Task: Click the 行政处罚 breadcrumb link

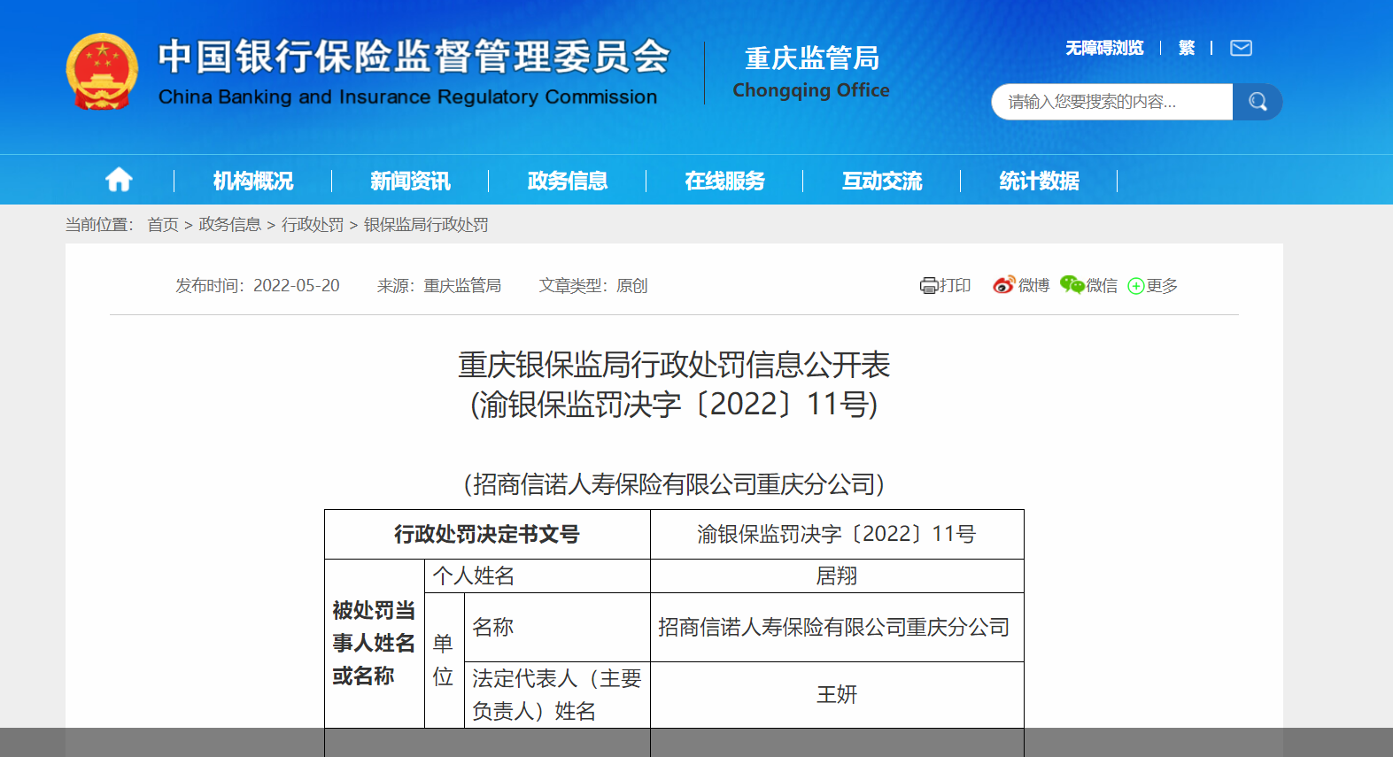Action: pyautogui.click(x=313, y=225)
